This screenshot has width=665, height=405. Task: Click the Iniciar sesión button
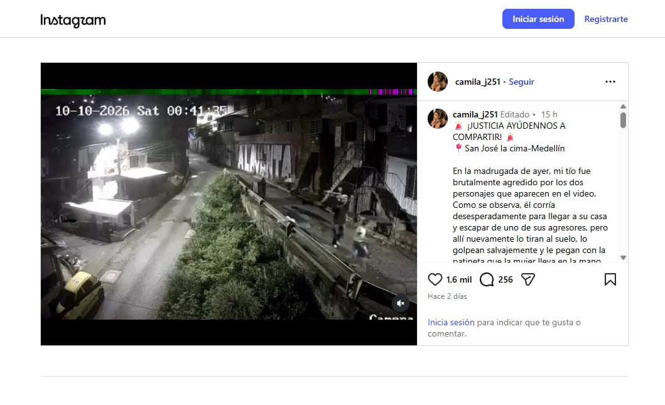tap(538, 19)
